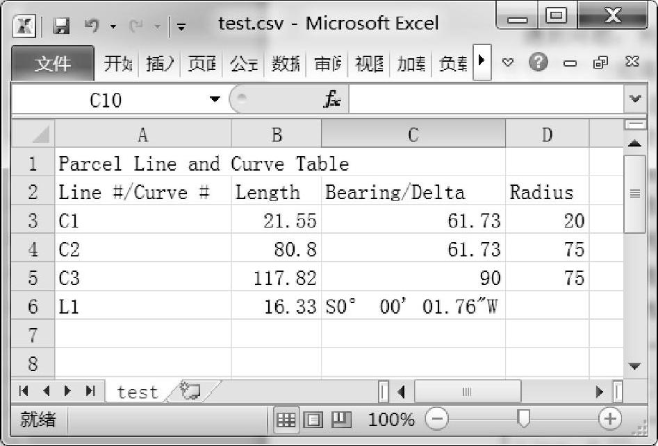Image resolution: width=658 pixels, height=446 pixels.
Task: Insert a new worksheet with the tab icon
Action: point(190,391)
